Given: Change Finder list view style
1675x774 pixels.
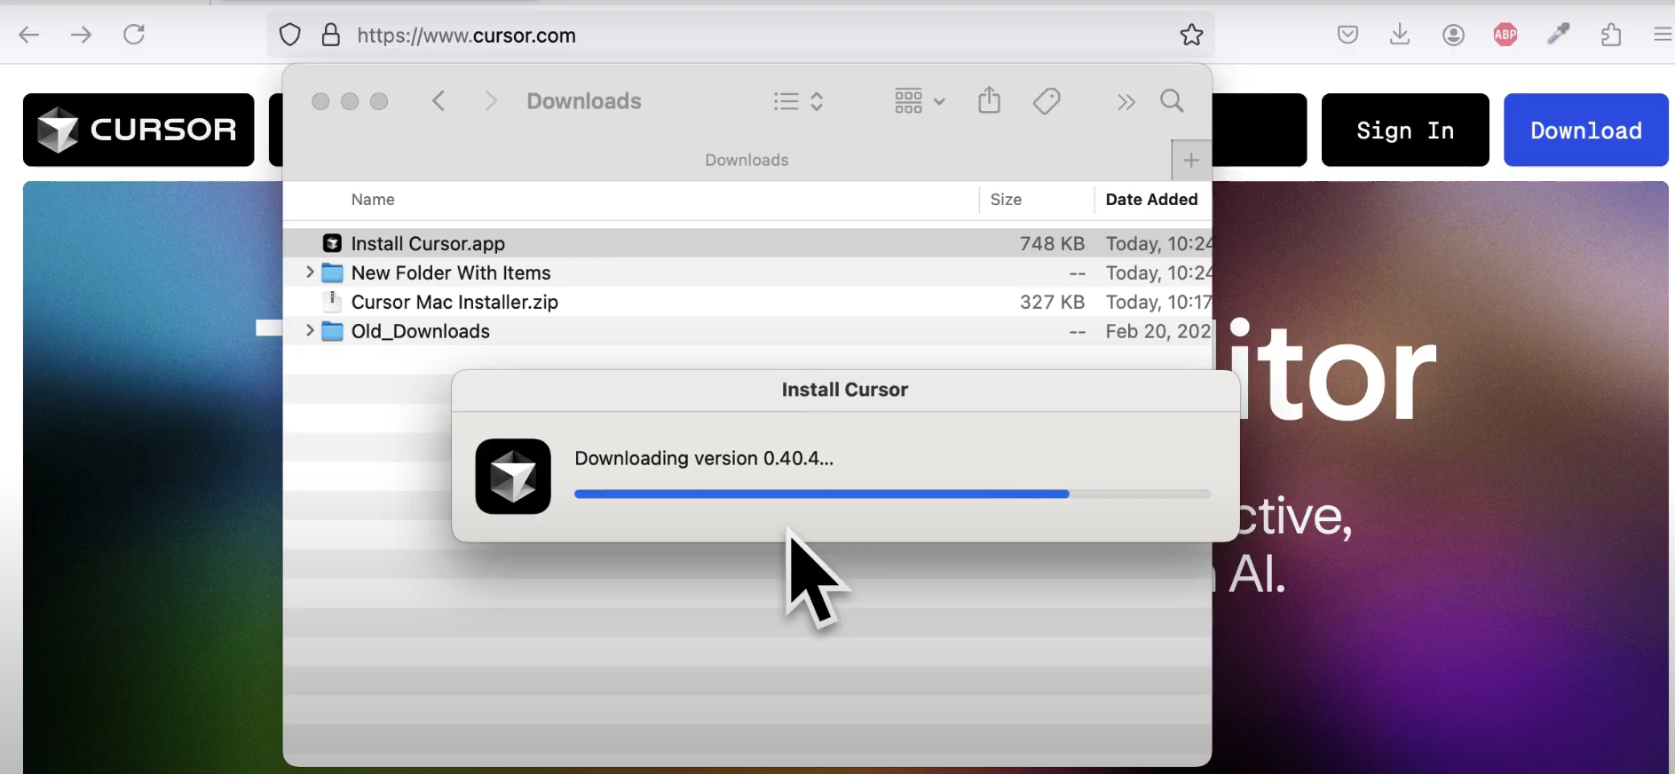Looking at the screenshot, I should [798, 101].
